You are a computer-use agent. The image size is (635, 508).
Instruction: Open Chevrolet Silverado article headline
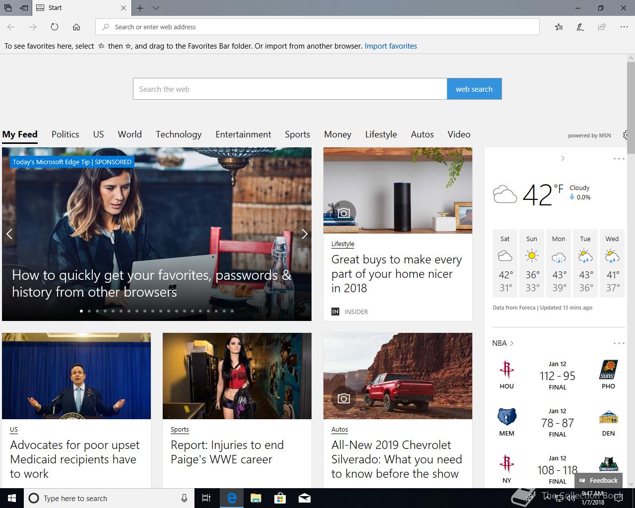[397, 459]
